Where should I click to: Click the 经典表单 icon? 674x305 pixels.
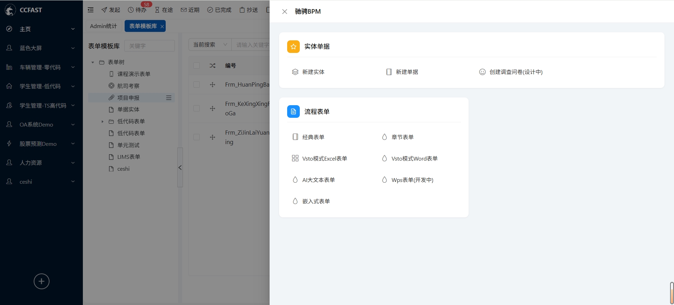(295, 137)
